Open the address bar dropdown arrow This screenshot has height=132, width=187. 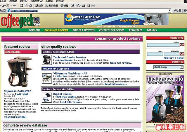coord(170,11)
